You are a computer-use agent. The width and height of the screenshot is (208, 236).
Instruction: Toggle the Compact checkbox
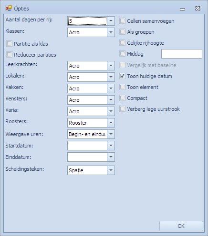[x=122, y=98]
